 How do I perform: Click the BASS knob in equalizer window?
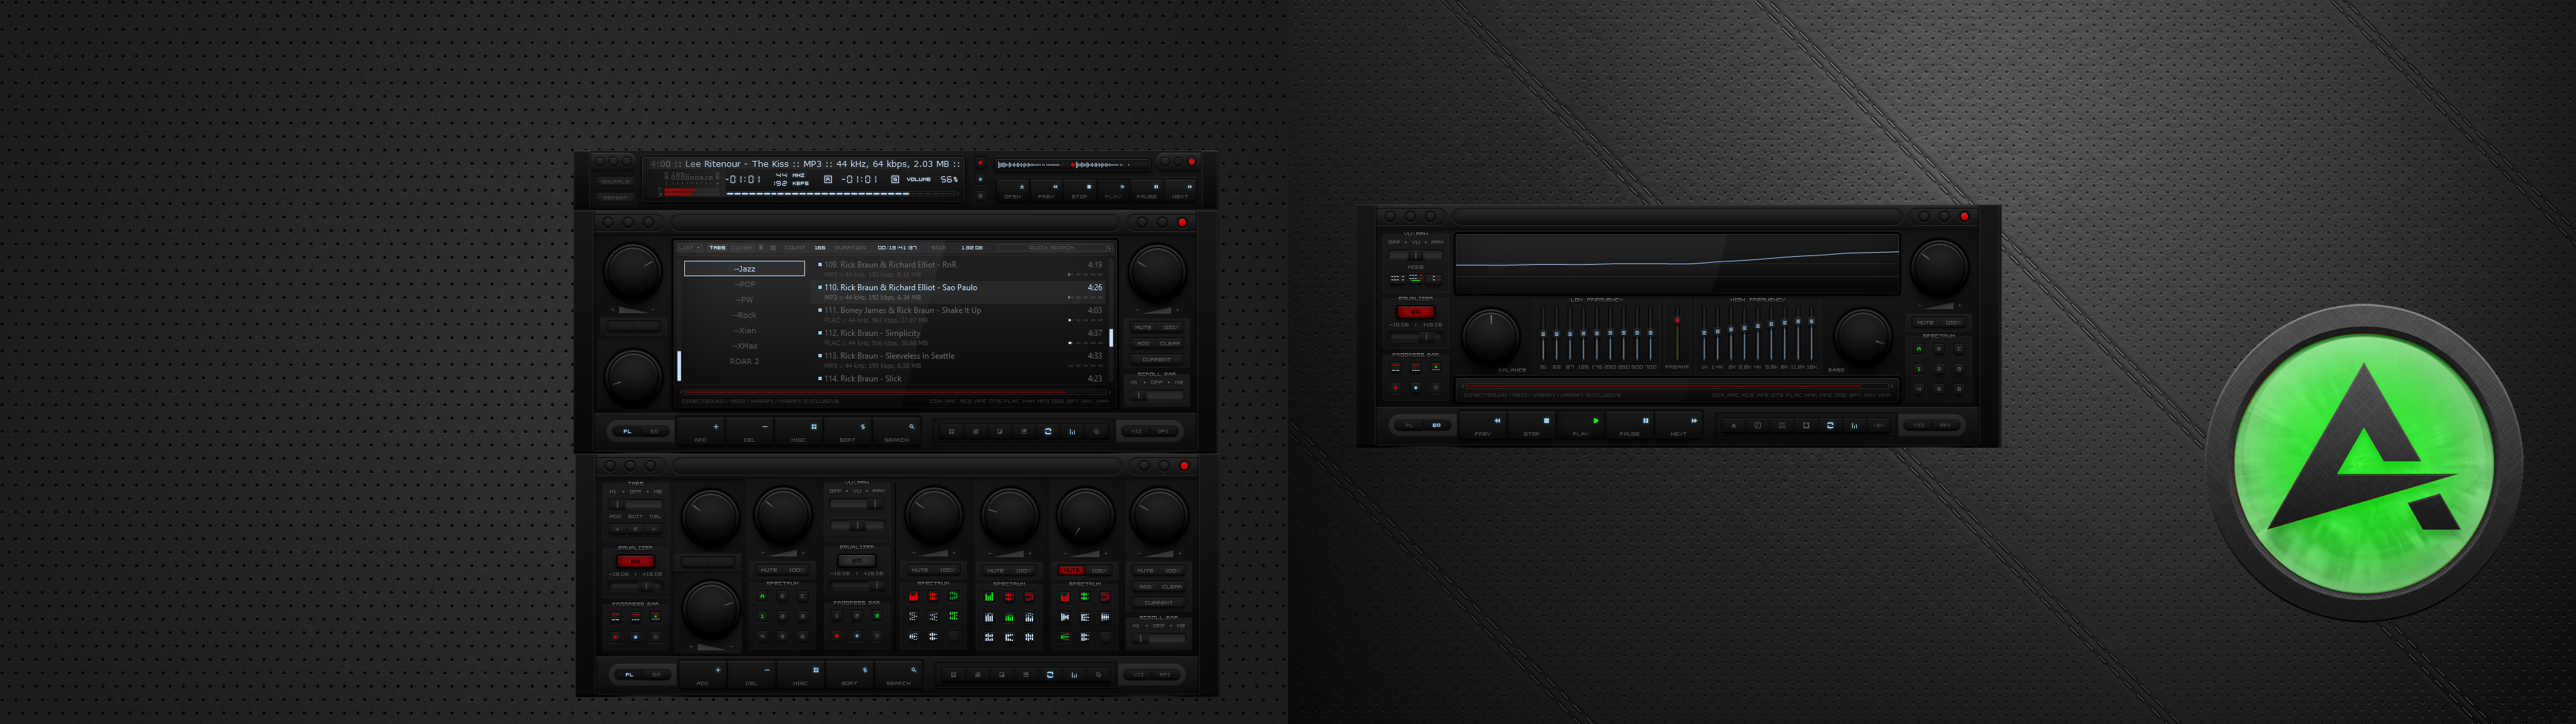(x=1863, y=336)
